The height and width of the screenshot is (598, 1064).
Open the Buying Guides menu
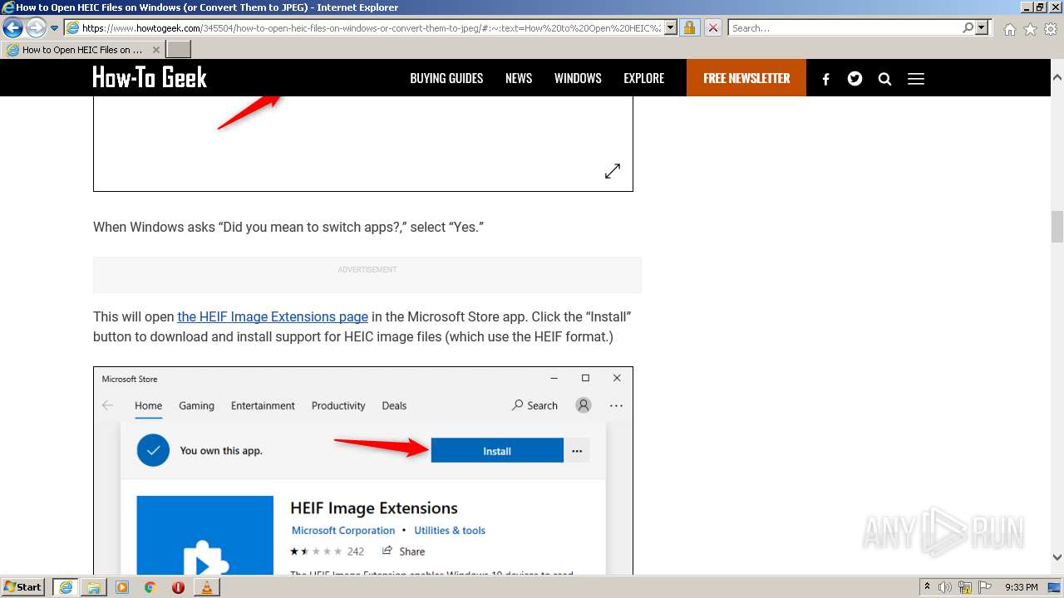(446, 78)
